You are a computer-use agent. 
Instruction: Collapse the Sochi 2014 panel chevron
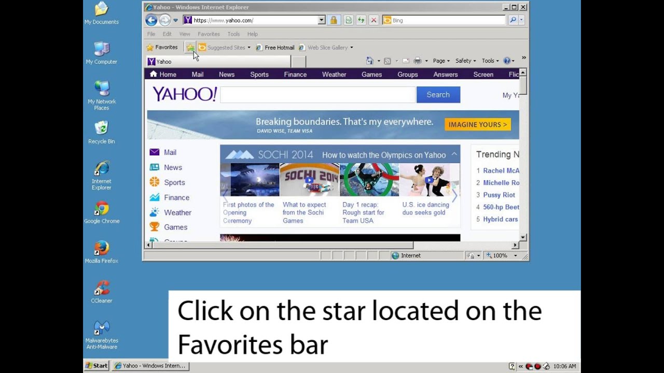coord(454,154)
